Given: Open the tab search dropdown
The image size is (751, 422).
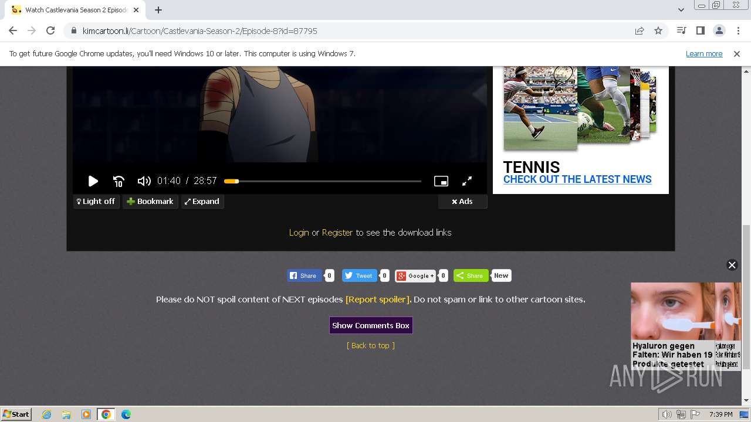Looking at the screenshot, I should 681,9.
